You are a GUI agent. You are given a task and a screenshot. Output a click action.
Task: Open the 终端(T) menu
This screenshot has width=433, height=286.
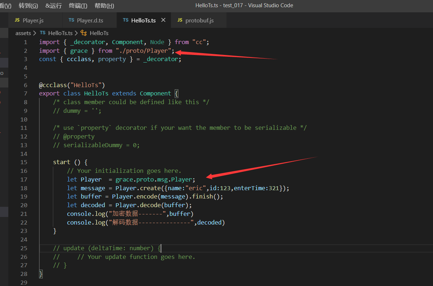click(x=78, y=5)
